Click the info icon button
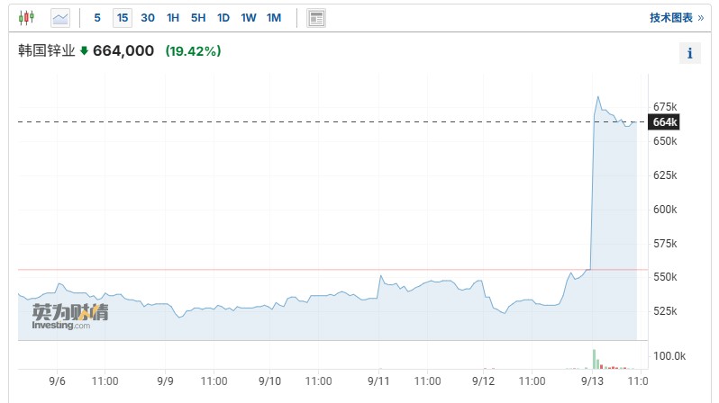Screen dimensions: 719x403 point(689,53)
